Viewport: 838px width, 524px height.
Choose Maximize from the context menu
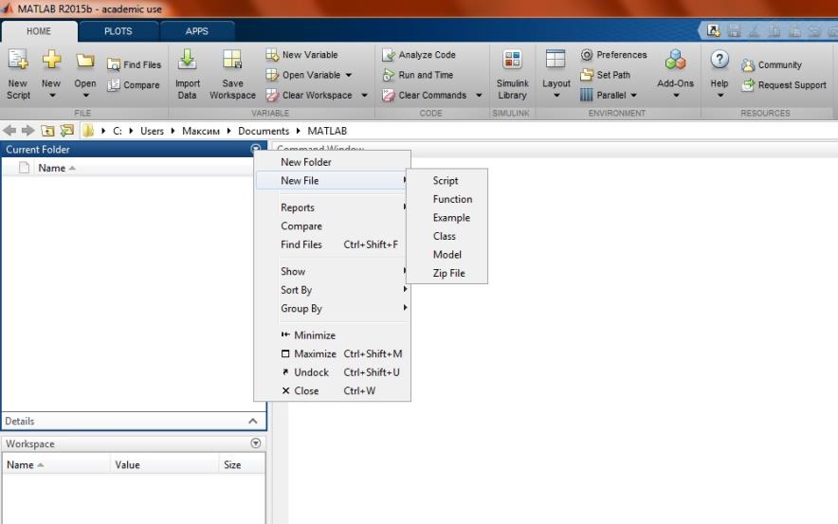coord(333,353)
